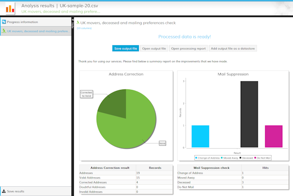Click the Deceased legend swatch
The width and height of the screenshot is (293, 196).
240,158
